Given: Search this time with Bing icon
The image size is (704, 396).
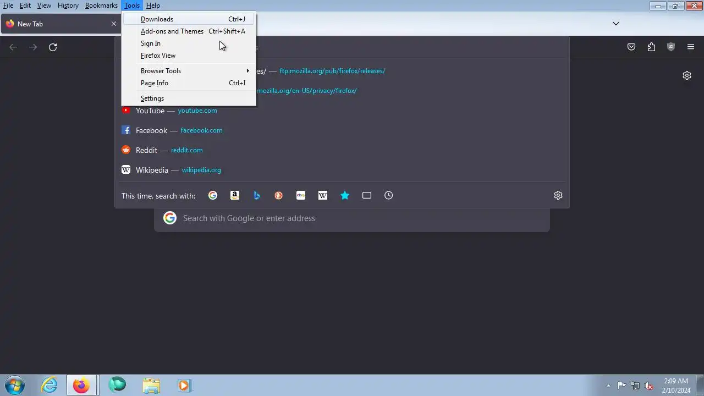Looking at the screenshot, I should click(257, 195).
